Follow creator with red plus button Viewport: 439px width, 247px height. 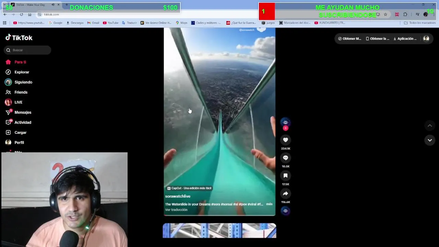[285, 128]
